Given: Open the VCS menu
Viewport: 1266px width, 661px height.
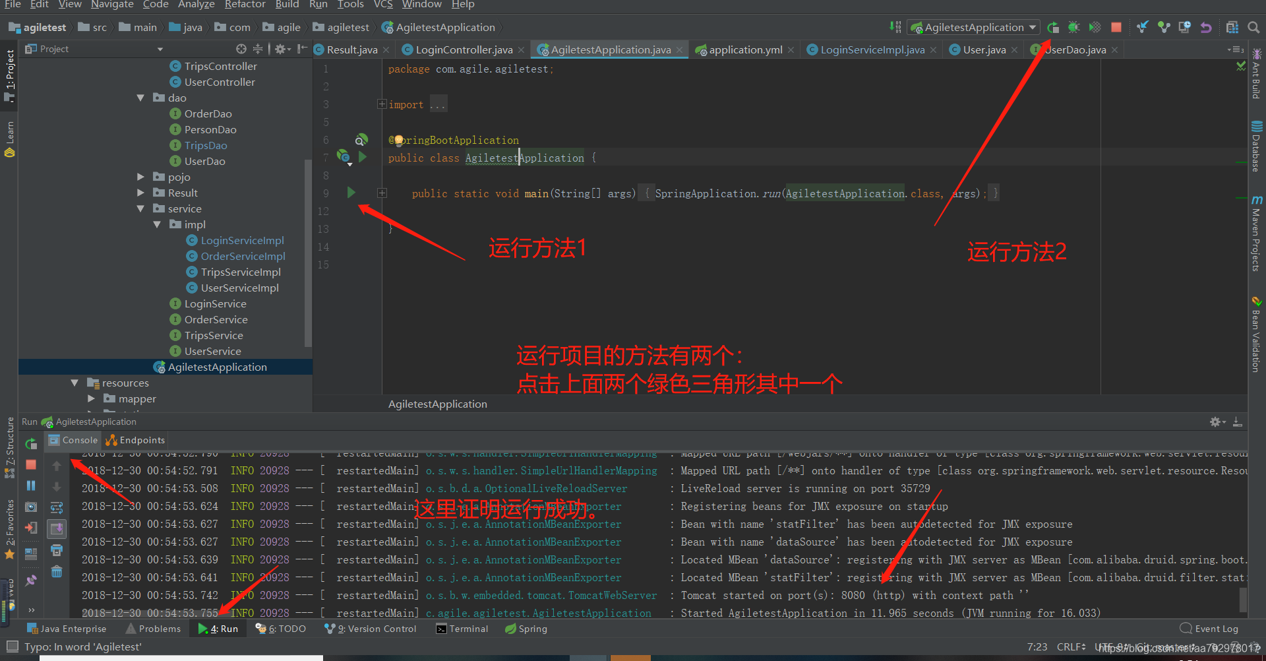Looking at the screenshot, I should coord(383,5).
